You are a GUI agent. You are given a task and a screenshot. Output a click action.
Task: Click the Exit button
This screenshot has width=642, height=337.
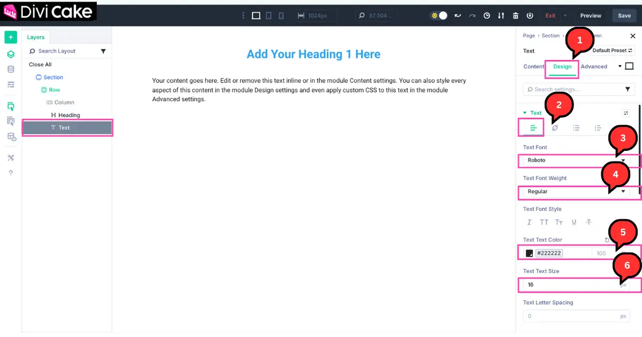click(x=551, y=16)
